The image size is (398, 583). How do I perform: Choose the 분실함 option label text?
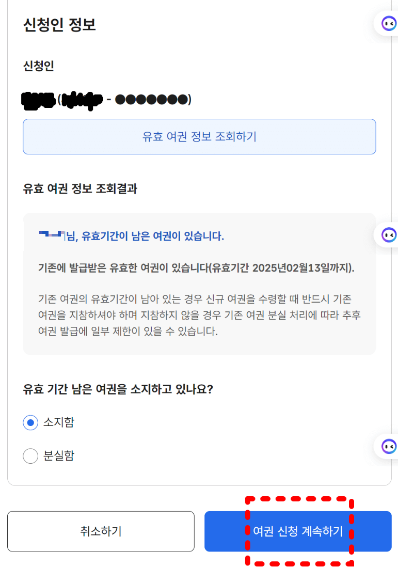pos(59,455)
